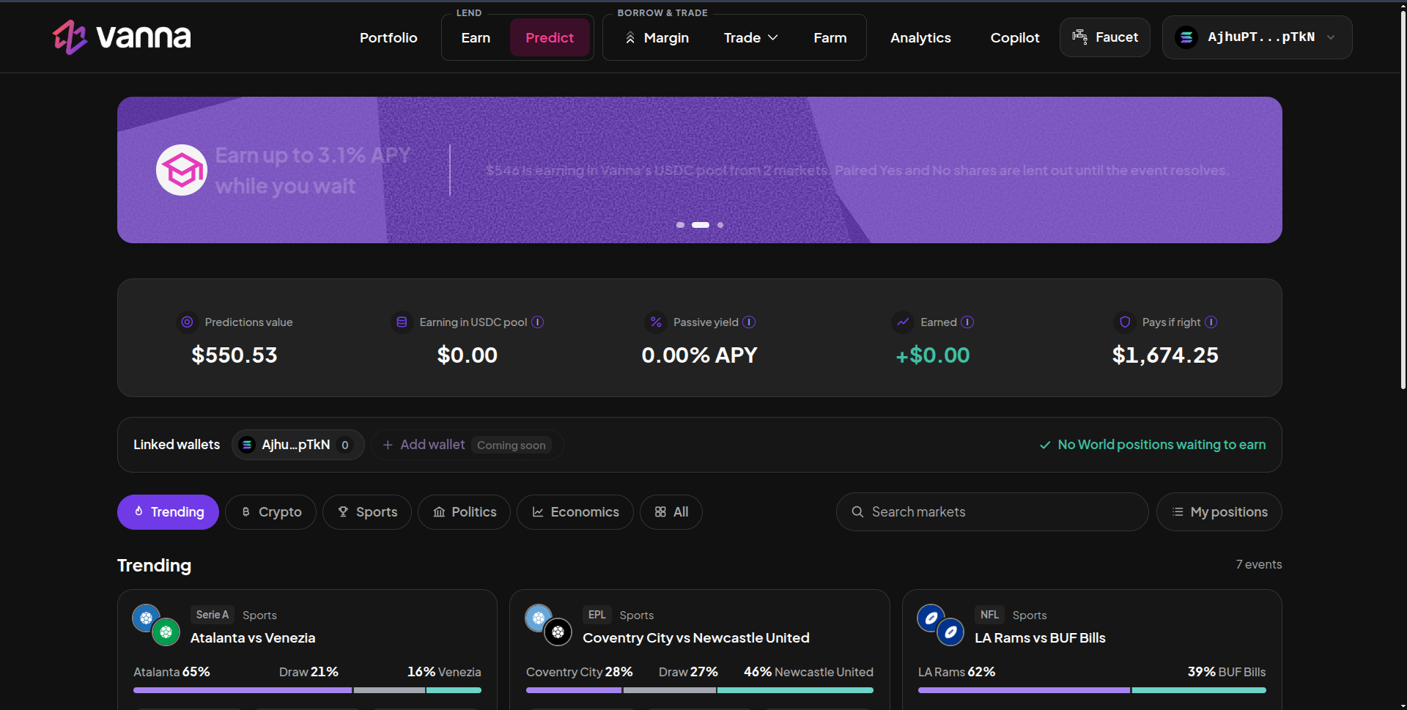This screenshot has height=710, width=1407.
Task: Click the Faucet button
Action: point(1105,37)
